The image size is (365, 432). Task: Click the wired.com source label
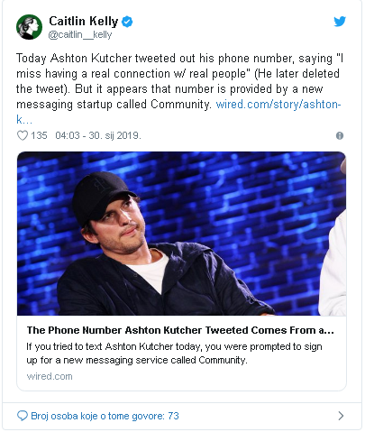[x=50, y=376]
